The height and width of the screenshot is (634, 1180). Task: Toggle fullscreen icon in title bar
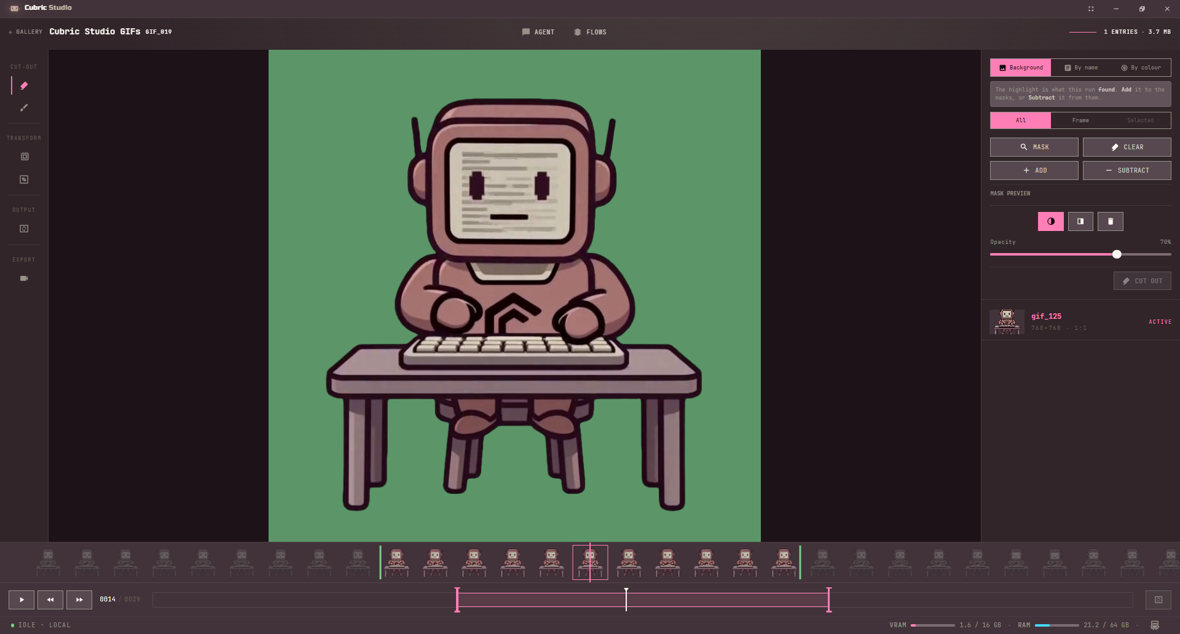pos(1091,9)
